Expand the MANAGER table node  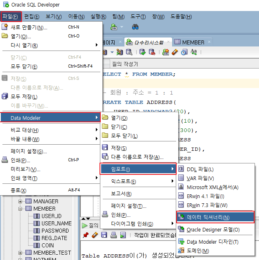pyautogui.click(x=20, y=201)
